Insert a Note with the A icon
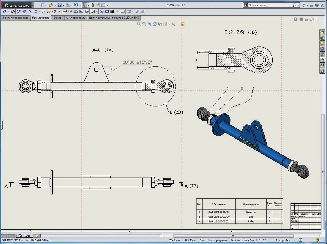The image size is (327, 244). [x=30, y=12]
